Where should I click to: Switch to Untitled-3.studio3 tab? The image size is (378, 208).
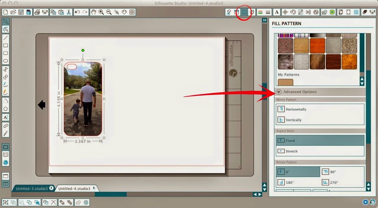point(32,188)
